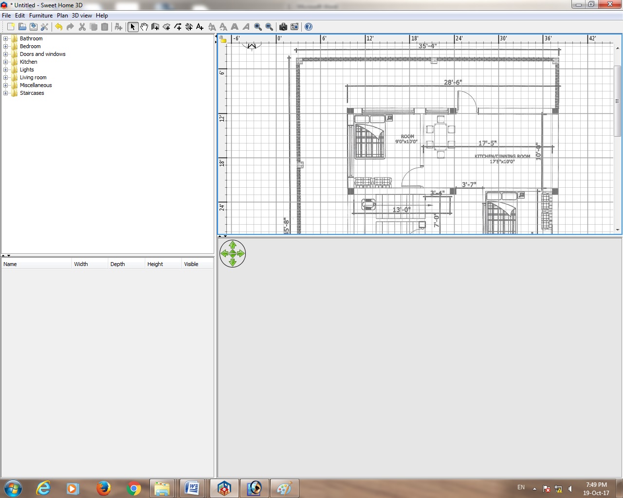Expand the Living room category
Screen dimensions: 623x498
pos(5,77)
